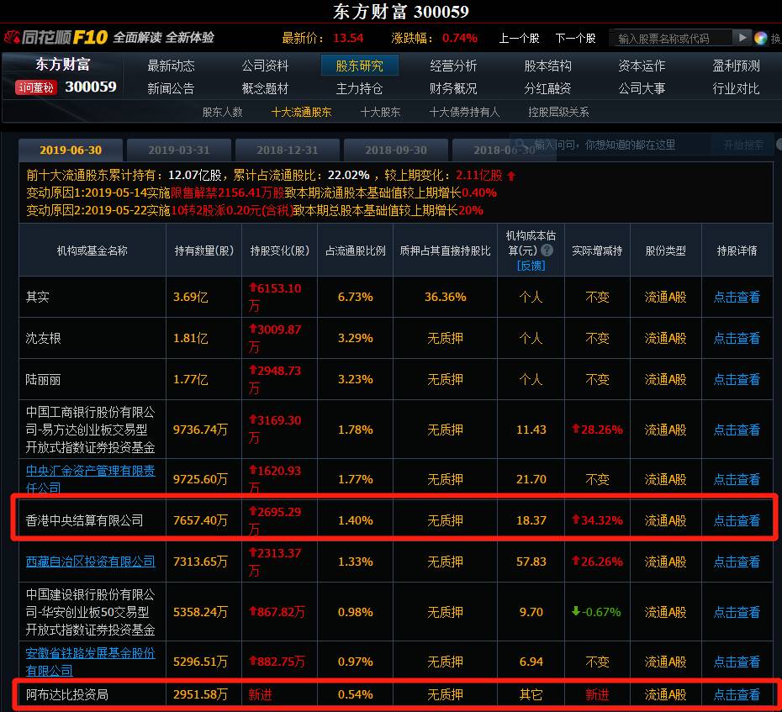Go to previous stock 上一个股
Viewport: 782px width, 712px height.
click(x=519, y=39)
